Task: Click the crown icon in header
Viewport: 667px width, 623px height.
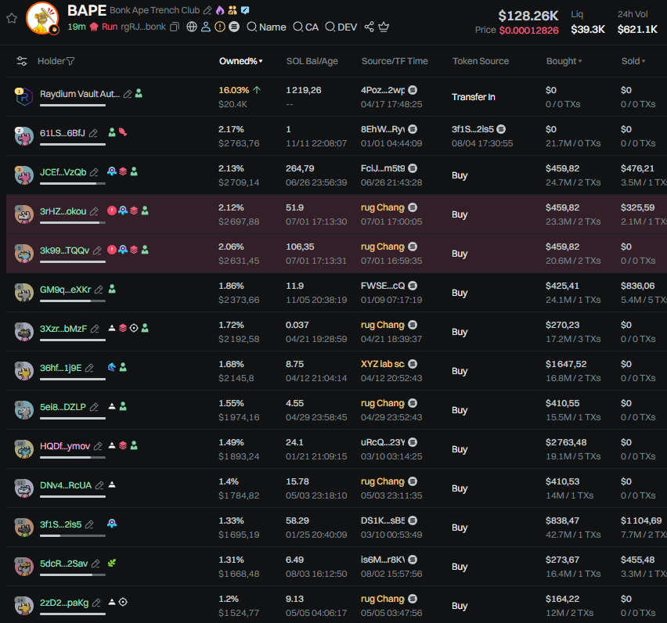Action: click(x=384, y=27)
